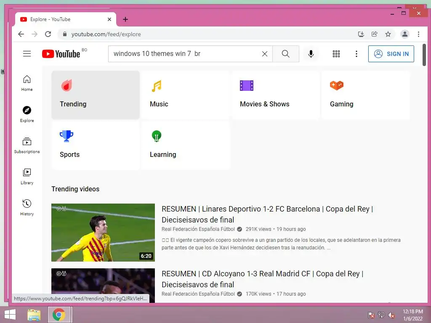This screenshot has width=431, height=323.
Task: Click the magnifying glass search button
Action: (286, 54)
